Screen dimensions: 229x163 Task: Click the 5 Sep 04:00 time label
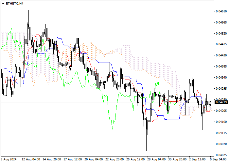(219, 159)
